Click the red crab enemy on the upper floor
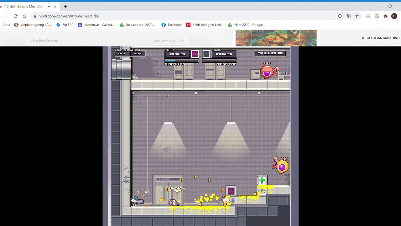This screenshot has width=401, height=226. point(269,70)
